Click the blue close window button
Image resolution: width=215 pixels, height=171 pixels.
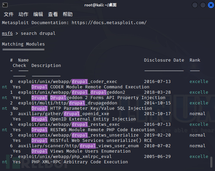[211, 5]
